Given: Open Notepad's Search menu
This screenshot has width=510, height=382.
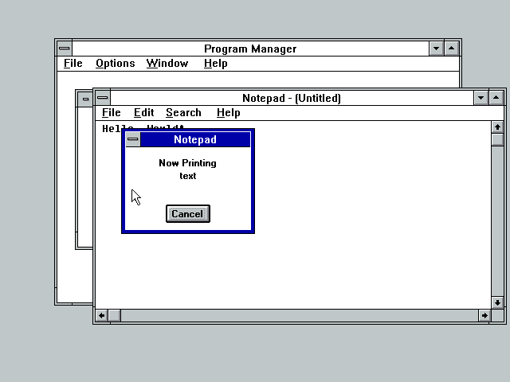Looking at the screenshot, I should (183, 113).
